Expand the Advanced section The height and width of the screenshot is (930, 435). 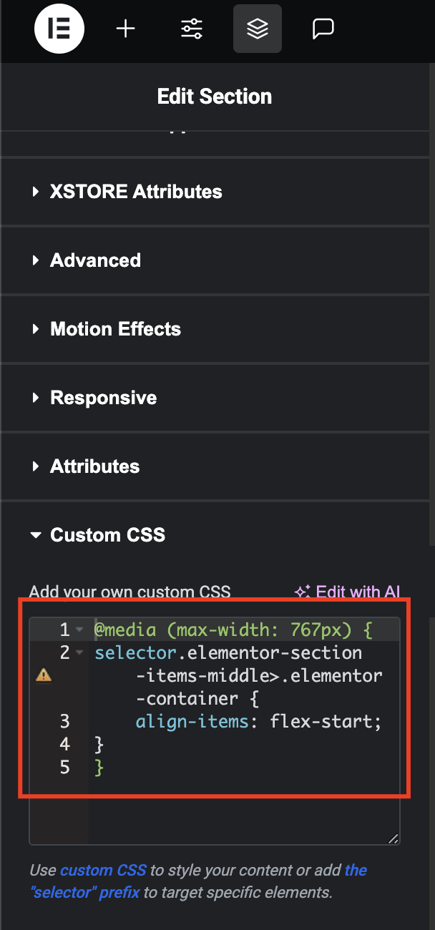(x=217, y=260)
